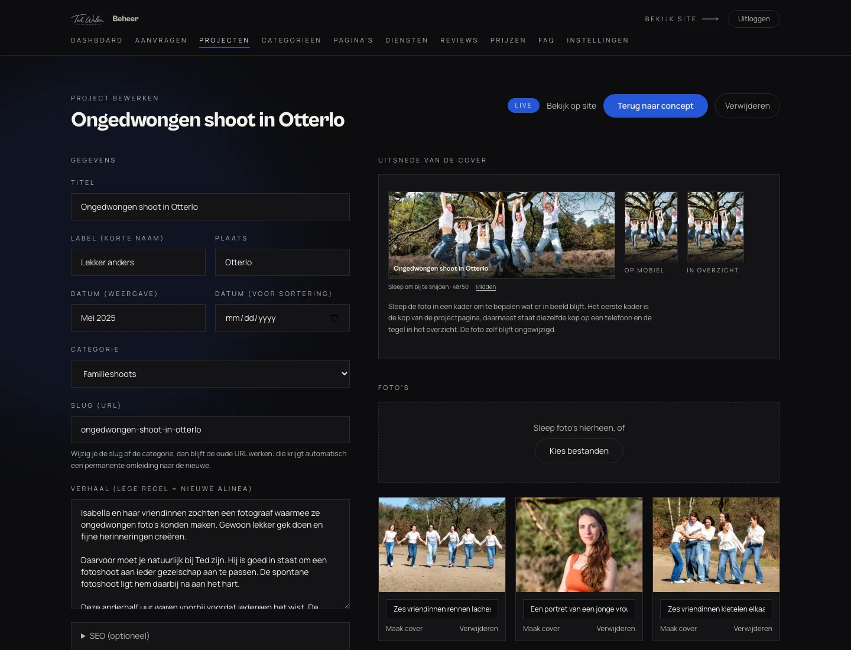851x650 pixels.
Task: Click the Kies bestanden button
Action: pos(579,451)
